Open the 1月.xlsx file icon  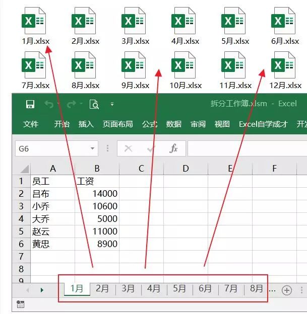coord(34,21)
